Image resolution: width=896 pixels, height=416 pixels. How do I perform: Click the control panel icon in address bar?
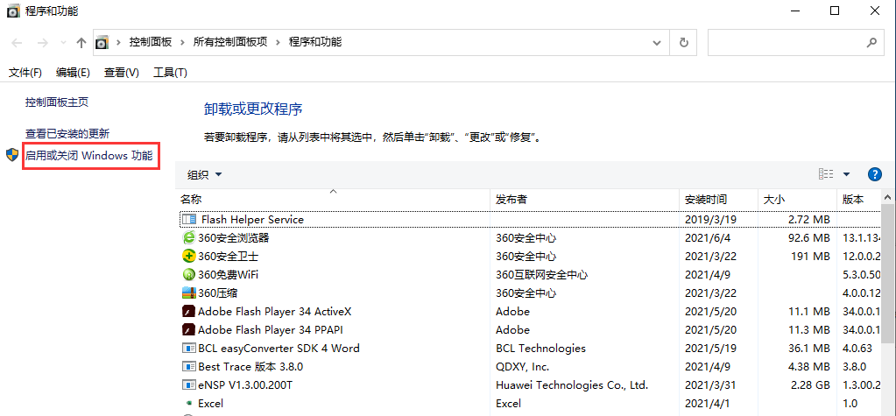tap(102, 42)
